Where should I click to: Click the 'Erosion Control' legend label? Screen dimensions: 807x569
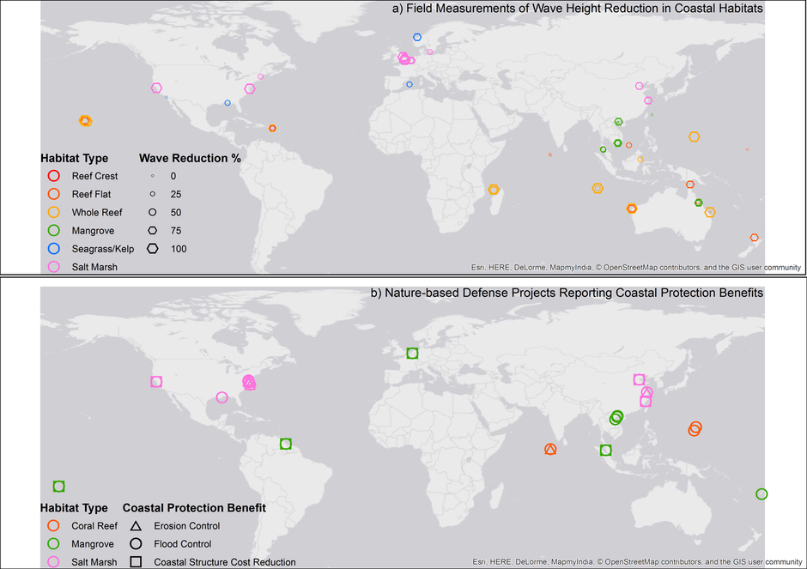(187, 526)
